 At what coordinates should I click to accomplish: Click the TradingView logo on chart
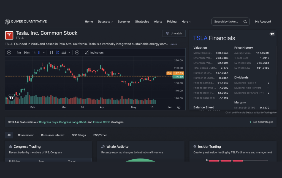click(x=11, y=98)
